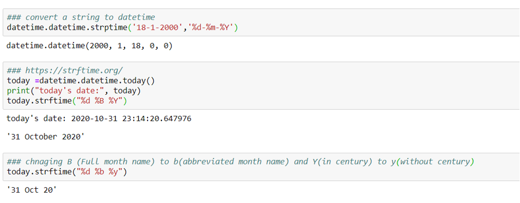Click the https://strftime.org/ comment link
Viewport: 520px width, 203px height.
coord(65,70)
